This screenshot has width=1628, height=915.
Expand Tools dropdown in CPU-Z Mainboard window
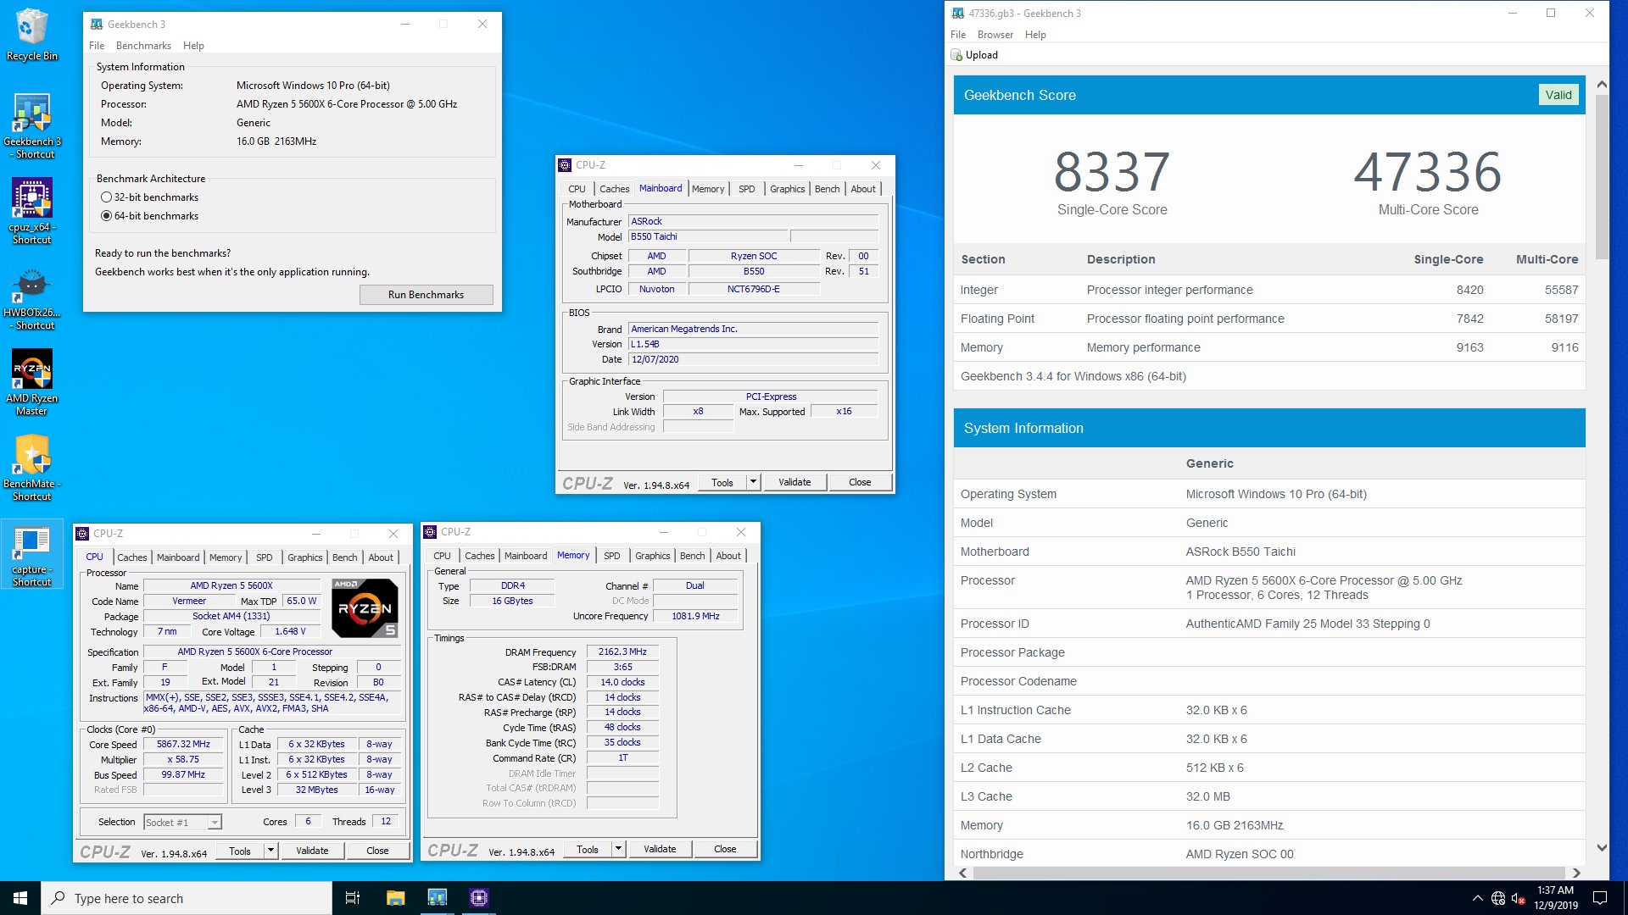[x=753, y=482]
